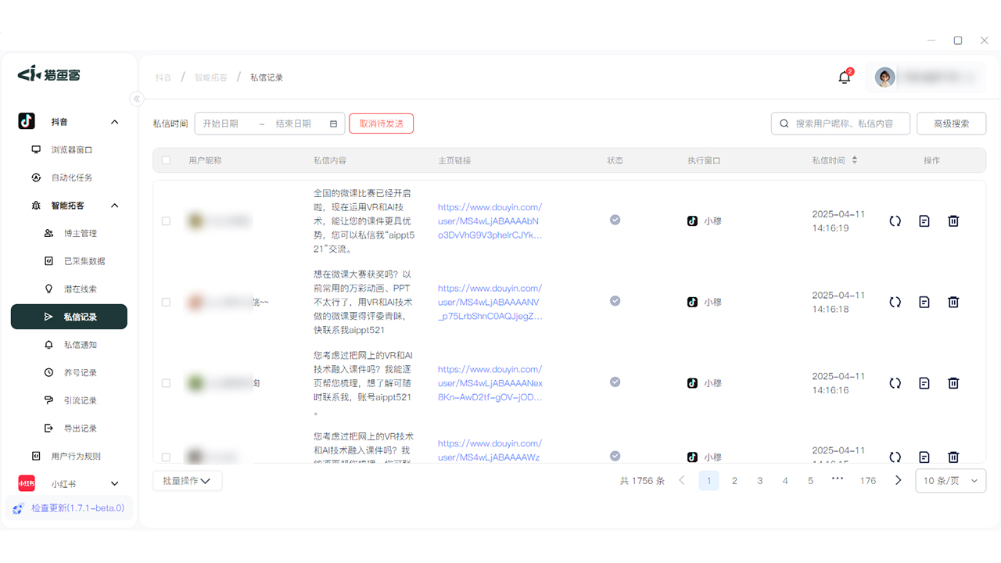1001x563 pixels.
Task: Go to next page arrow
Action: 898,480
